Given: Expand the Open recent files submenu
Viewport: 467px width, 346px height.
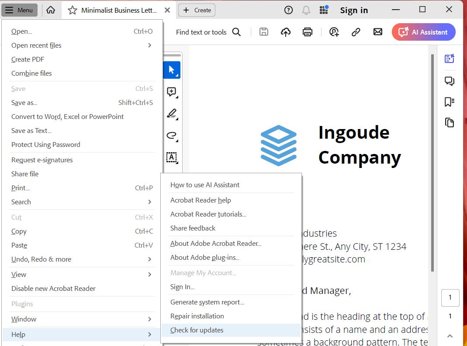Looking at the screenshot, I should 36,45.
